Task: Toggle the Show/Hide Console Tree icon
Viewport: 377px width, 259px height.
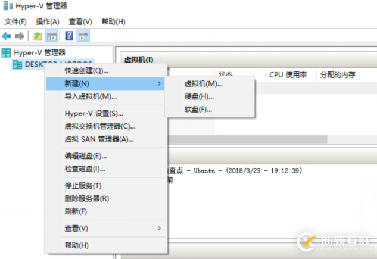Action: 52,36
